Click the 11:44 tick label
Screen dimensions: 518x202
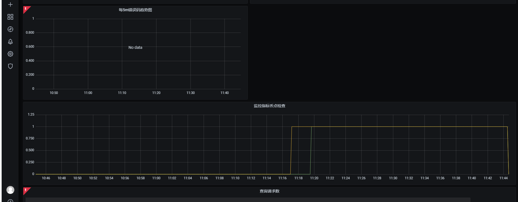click(x=503, y=178)
